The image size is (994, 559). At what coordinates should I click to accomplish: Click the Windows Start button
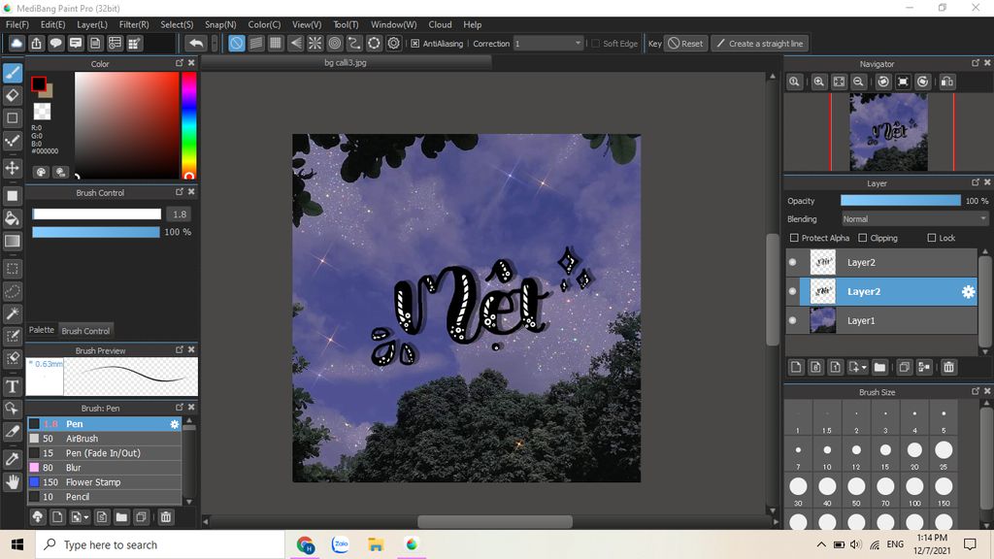pos(17,544)
